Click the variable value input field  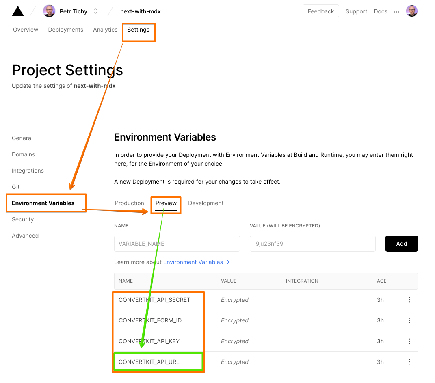pyautogui.click(x=312, y=244)
